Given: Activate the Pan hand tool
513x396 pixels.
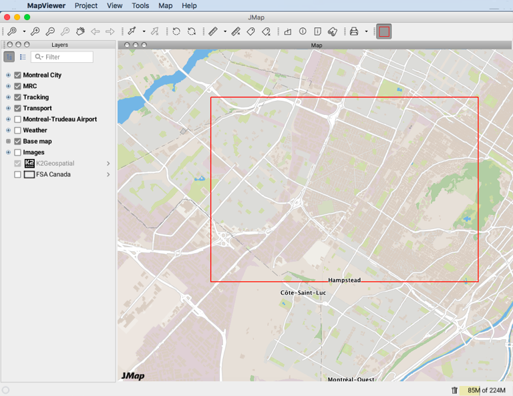Looking at the screenshot, I should coord(80,31).
